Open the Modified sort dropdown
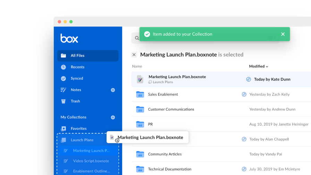This screenshot has width=311, height=175. (x=259, y=66)
